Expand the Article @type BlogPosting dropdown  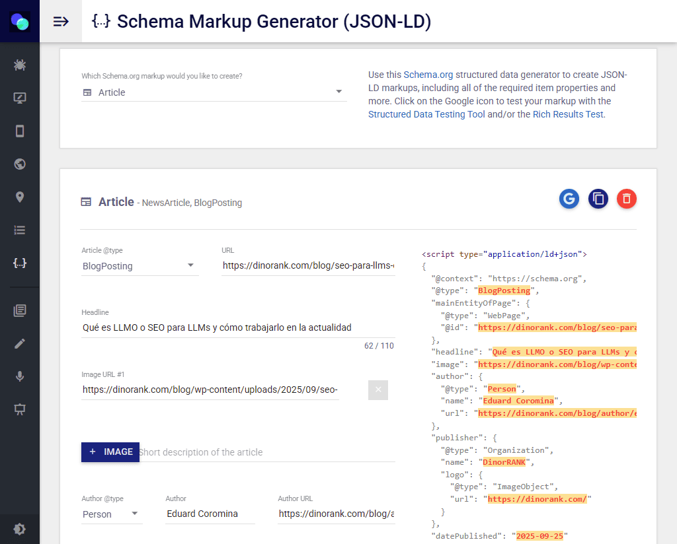[x=139, y=266]
